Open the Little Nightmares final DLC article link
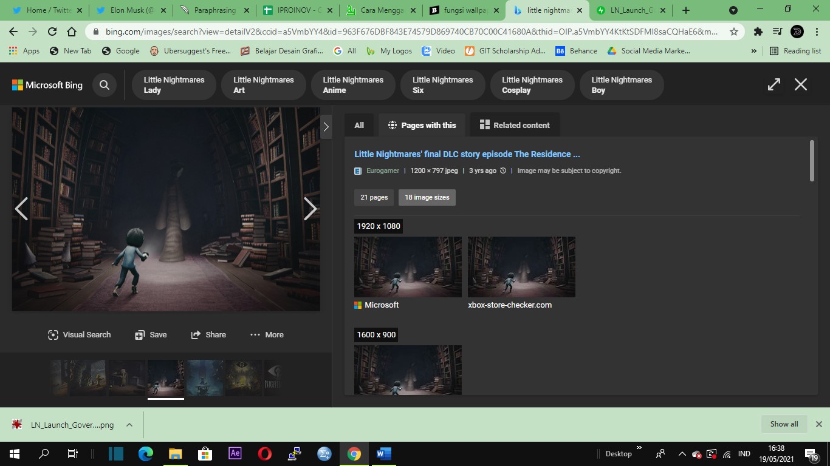The width and height of the screenshot is (830, 466). tap(467, 154)
